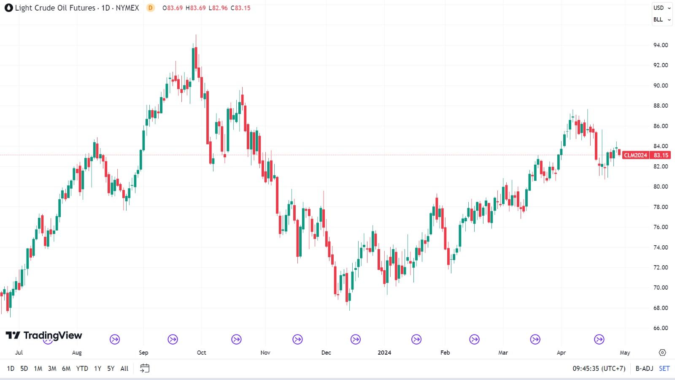Viewport: 675px width, 380px height.
Task: Open the Go to date calendar icon
Action: pos(145,369)
